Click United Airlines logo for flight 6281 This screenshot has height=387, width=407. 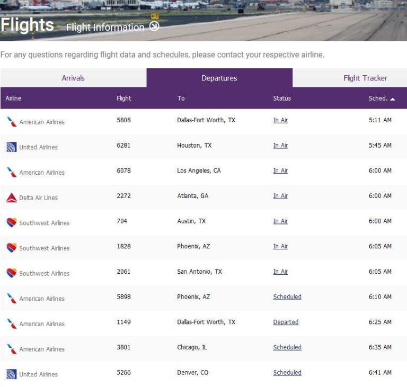click(12, 147)
